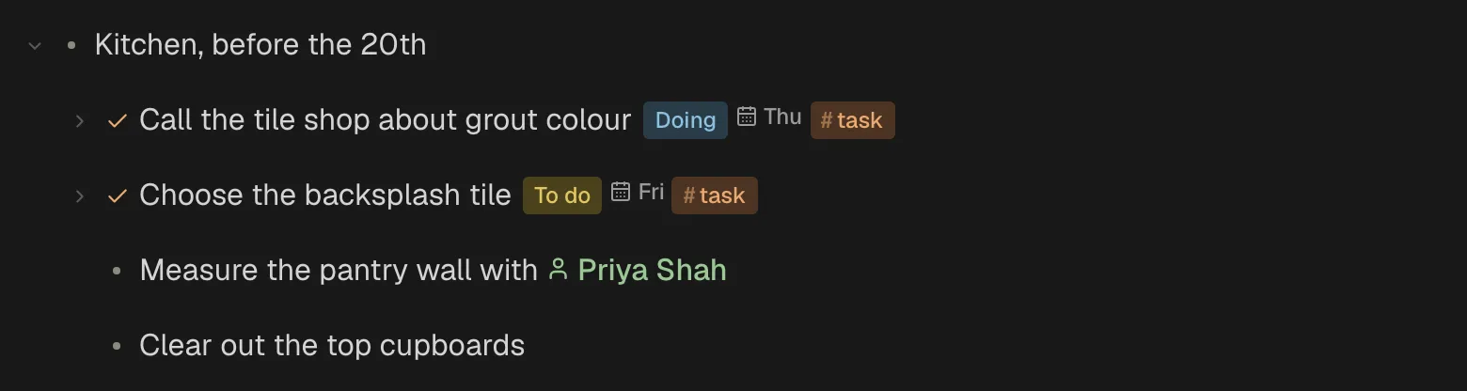Place cursor in Clear out the top cupboards text
The image size is (1467, 391).
[x=332, y=346]
